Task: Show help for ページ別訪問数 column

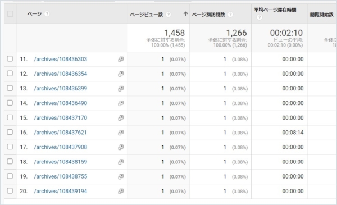Action: point(230,15)
